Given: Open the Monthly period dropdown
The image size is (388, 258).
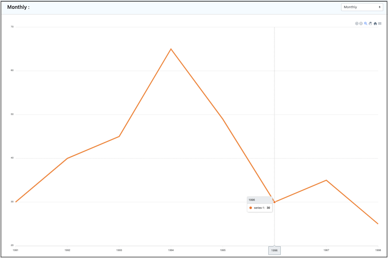Looking at the screenshot, I should click(362, 7).
